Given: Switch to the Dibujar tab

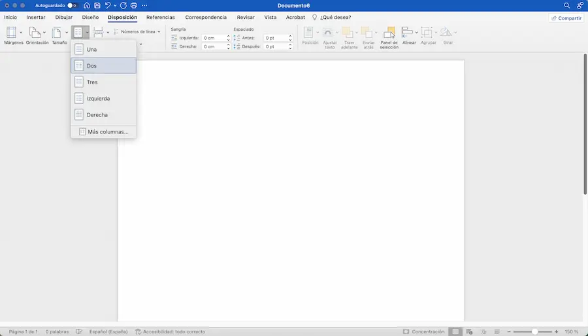Looking at the screenshot, I should click(x=64, y=17).
